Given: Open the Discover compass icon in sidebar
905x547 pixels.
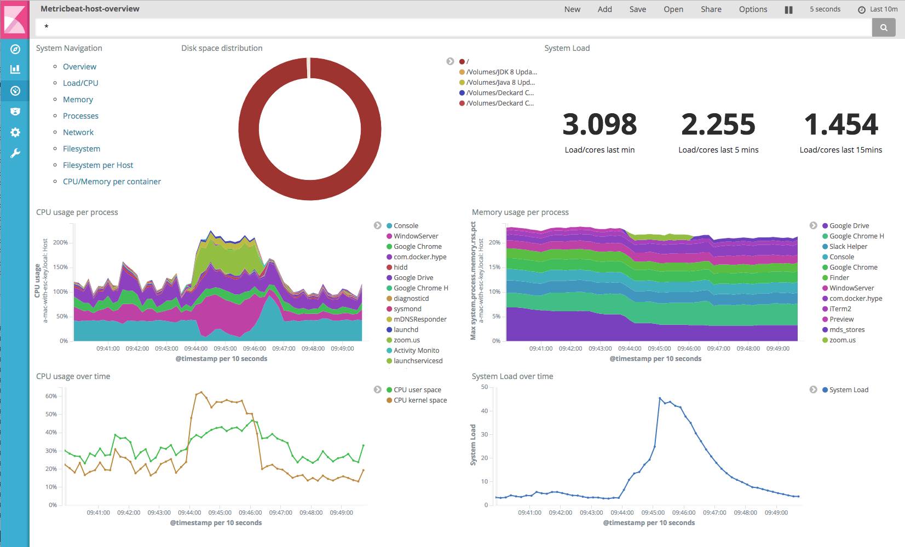Looking at the screenshot, I should click(15, 49).
